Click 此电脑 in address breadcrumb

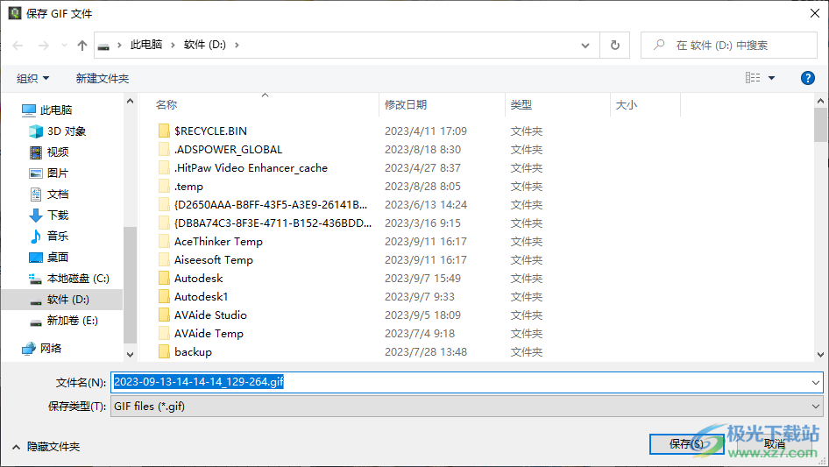tap(146, 45)
